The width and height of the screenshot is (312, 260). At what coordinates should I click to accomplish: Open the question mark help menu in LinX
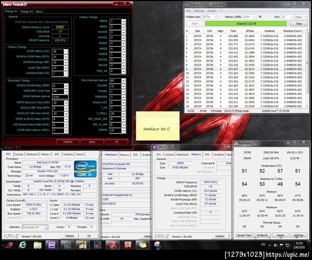coord(220,11)
